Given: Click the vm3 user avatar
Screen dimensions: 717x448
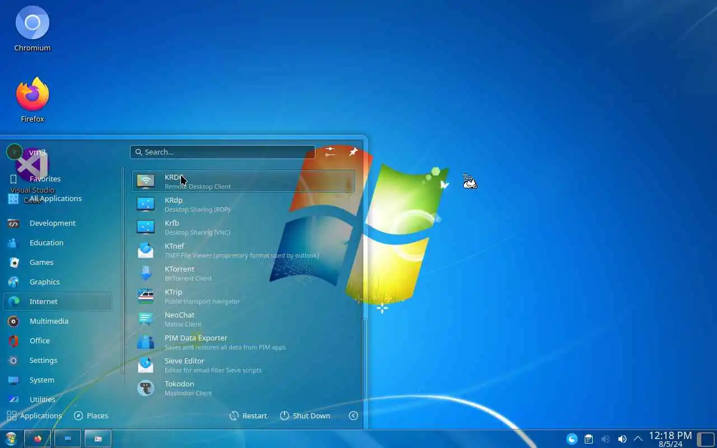Looking at the screenshot, I should [x=14, y=152].
